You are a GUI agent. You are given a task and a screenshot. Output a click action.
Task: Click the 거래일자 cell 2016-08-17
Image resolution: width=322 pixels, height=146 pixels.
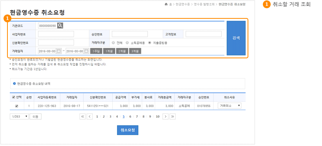pyautogui.click(x=72, y=106)
